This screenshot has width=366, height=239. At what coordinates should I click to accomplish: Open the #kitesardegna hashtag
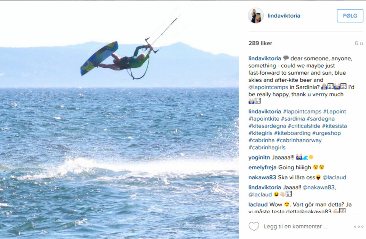(267, 126)
